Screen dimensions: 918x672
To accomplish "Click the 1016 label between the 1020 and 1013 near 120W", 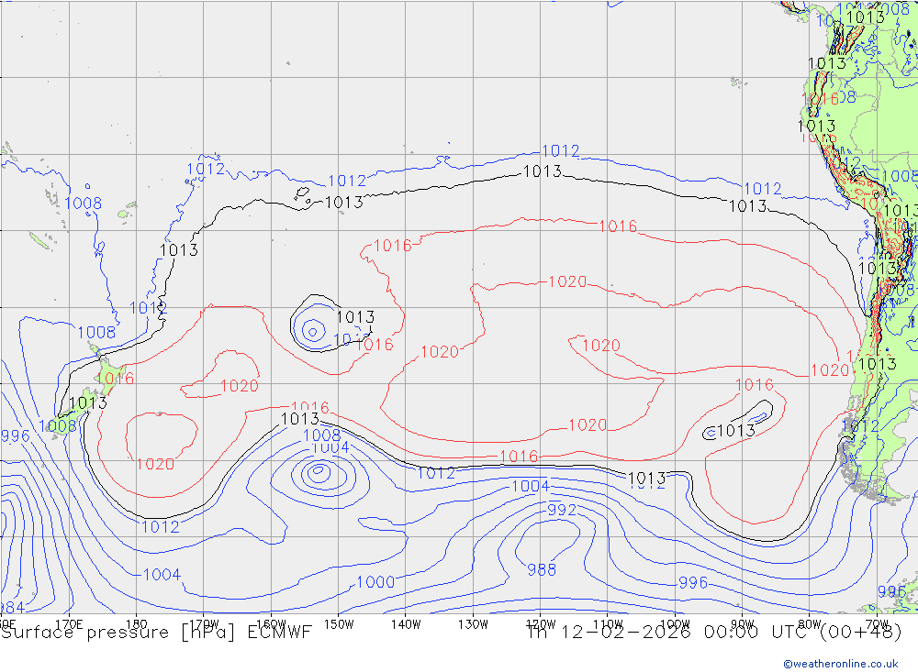I will (519, 457).
